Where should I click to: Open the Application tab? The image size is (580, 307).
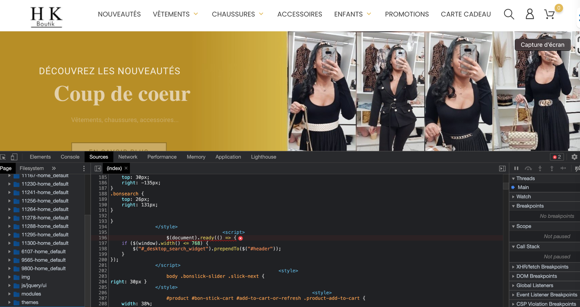click(x=228, y=157)
